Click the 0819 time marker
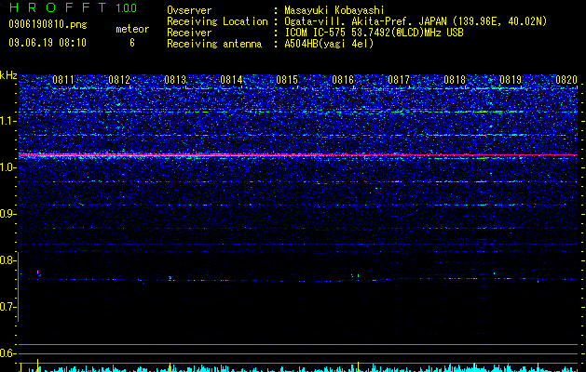The height and width of the screenshot is (372, 586). pyautogui.click(x=511, y=80)
